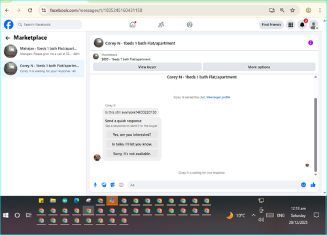The width and height of the screenshot is (327, 235).
Task: Open the Facebook Home tab
Action: pyautogui.click(x=133, y=25)
